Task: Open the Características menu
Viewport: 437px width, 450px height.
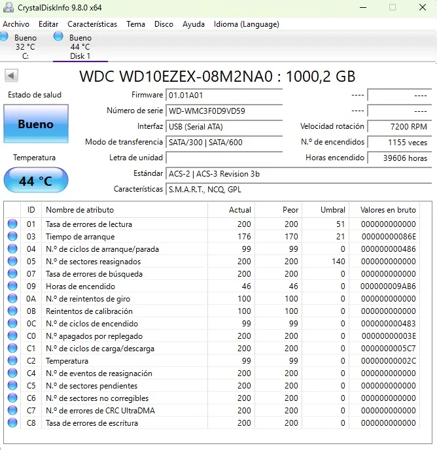Action: pos(92,24)
